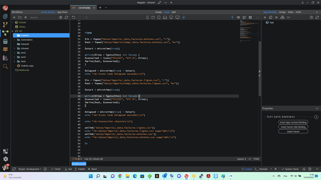The height and width of the screenshot is (180, 321).
Task: Expand the test3 folder
Action: click(x=14, y=57)
